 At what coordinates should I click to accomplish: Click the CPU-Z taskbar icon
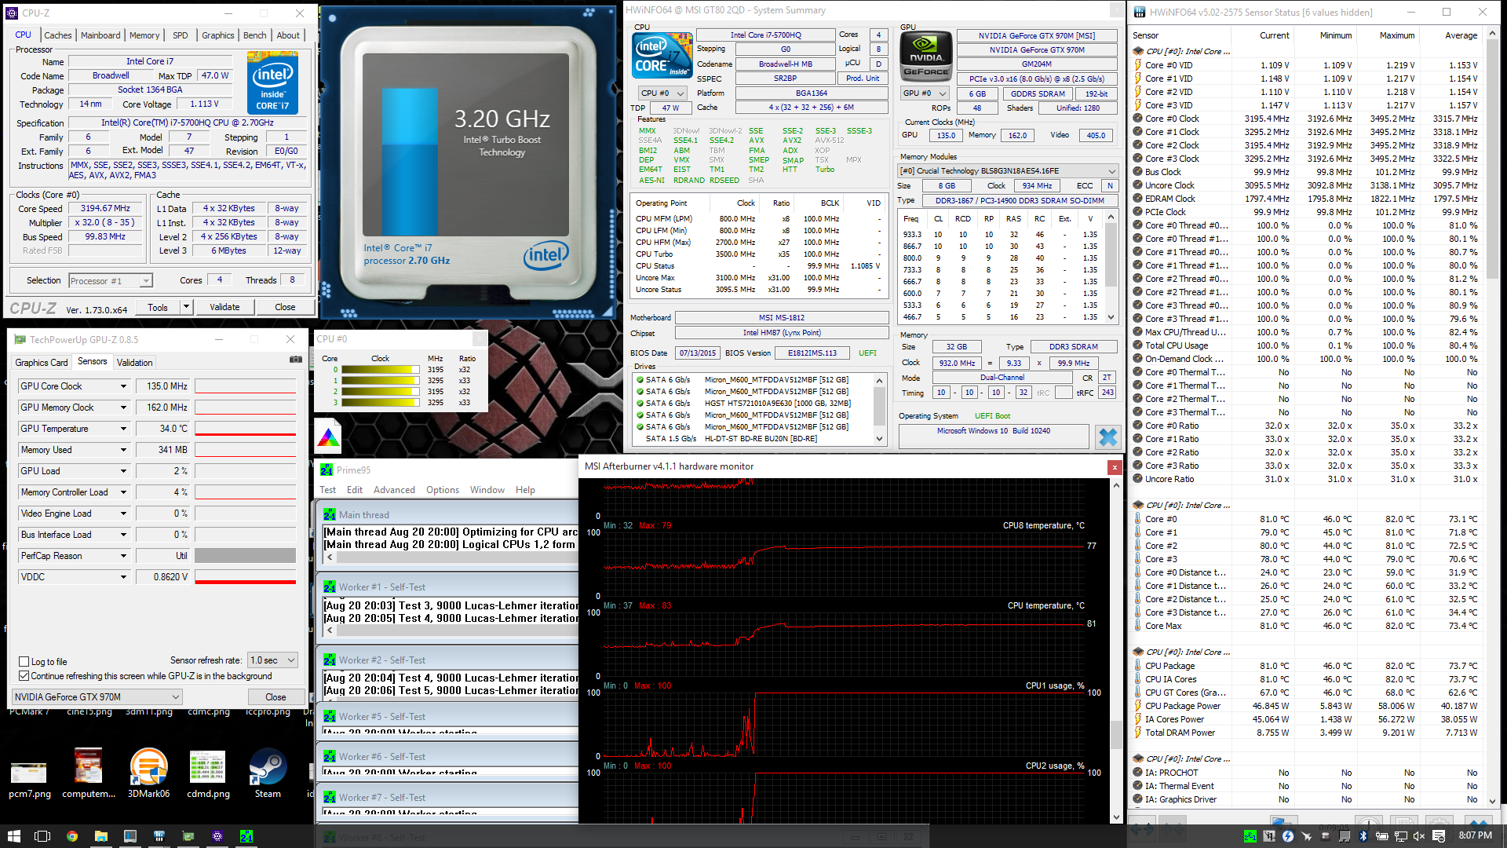click(x=217, y=836)
